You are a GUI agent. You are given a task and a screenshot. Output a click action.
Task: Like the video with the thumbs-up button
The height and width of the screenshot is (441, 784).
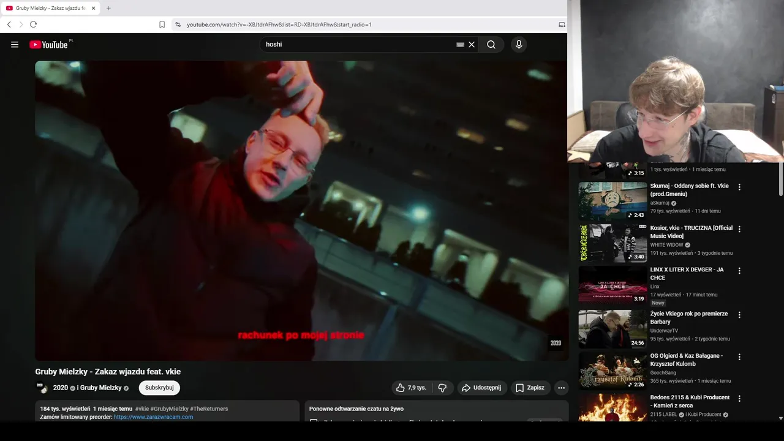click(x=412, y=388)
